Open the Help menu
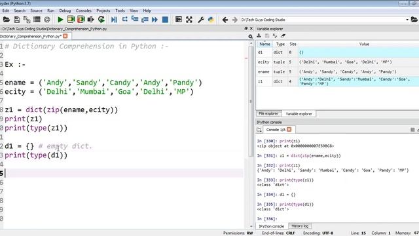 tap(147, 10)
